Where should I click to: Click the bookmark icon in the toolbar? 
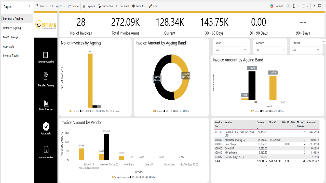294,6
